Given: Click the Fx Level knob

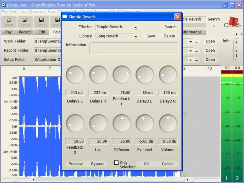Looking at the screenshot, I should click(x=145, y=123).
